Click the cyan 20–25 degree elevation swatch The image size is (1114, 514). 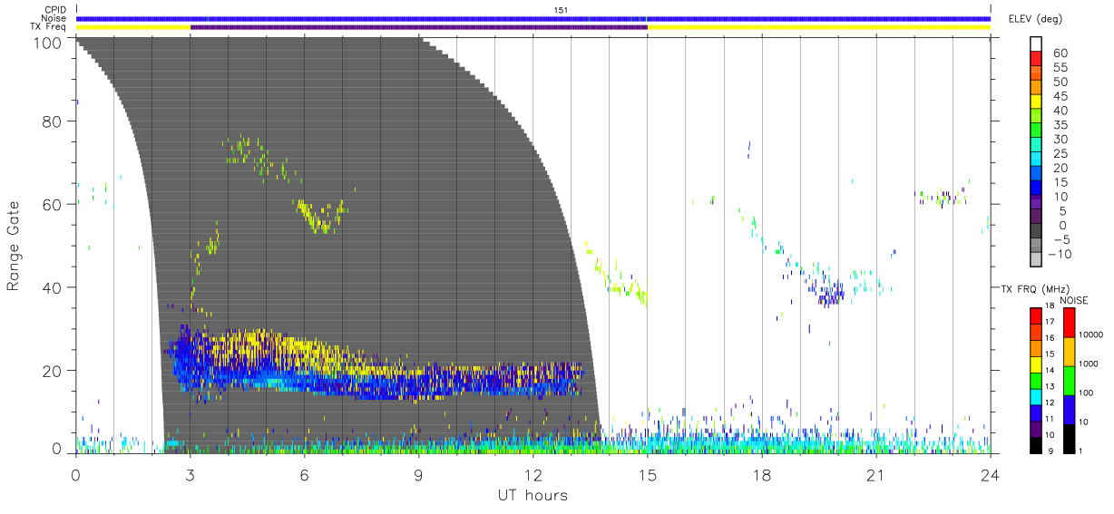(1035, 160)
